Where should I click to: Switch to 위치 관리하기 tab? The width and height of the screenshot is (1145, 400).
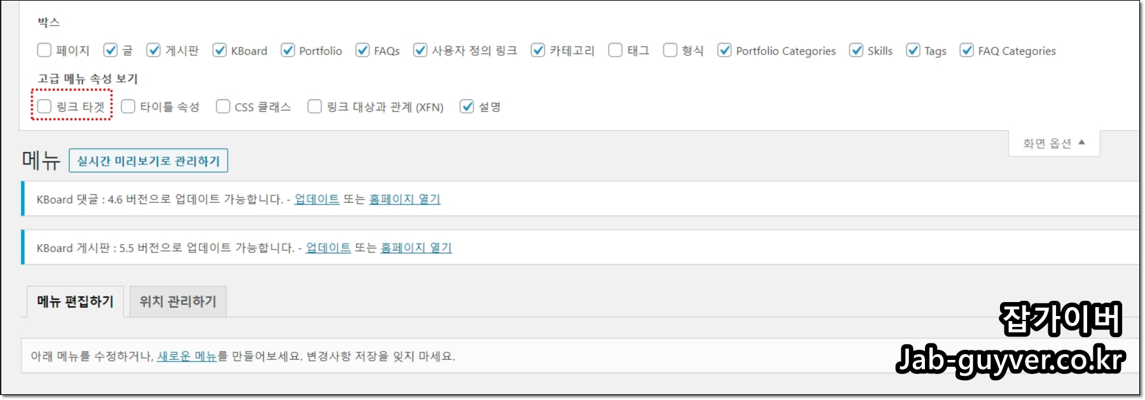tap(178, 301)
